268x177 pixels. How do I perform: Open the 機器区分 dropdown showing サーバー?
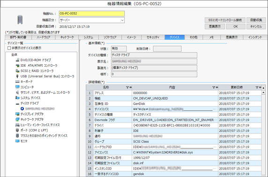coord(92,20)
